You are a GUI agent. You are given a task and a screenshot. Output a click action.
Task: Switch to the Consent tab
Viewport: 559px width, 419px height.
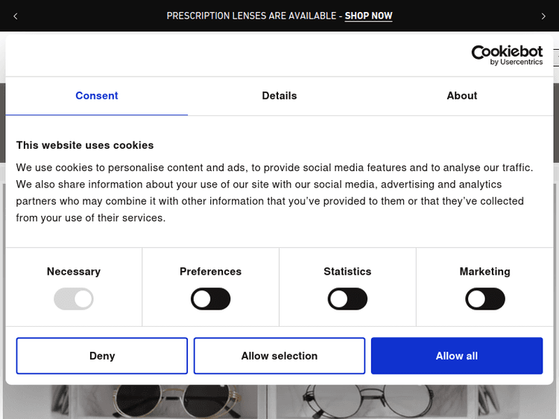tap(97, 96)
